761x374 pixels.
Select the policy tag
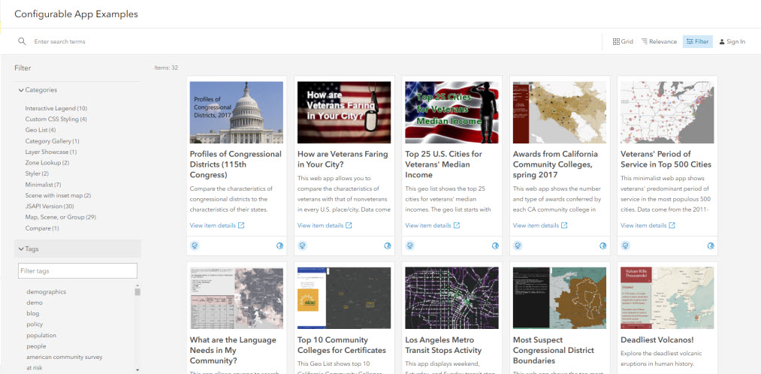pos(35,324)
